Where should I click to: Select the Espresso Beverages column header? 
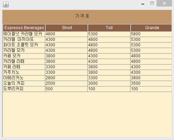pyautogui.click(x=24, y=28)
